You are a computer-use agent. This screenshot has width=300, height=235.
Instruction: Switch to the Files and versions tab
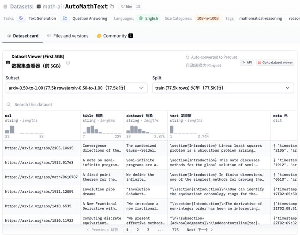click(x=68, y=36)
